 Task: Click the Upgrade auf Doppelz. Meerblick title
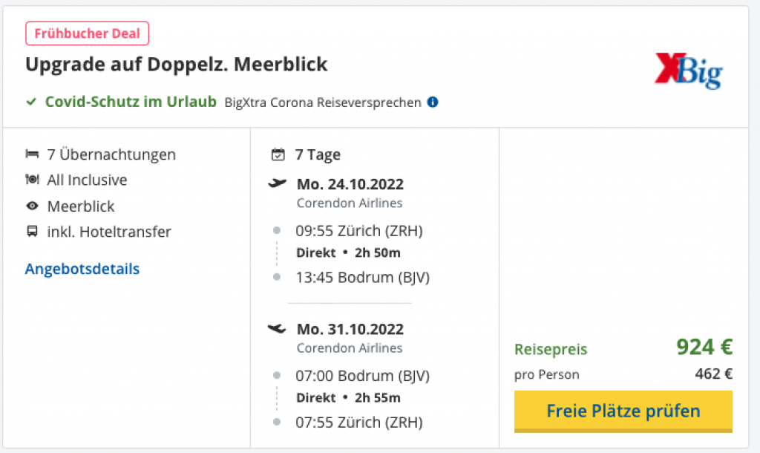[x=177, y=65]
